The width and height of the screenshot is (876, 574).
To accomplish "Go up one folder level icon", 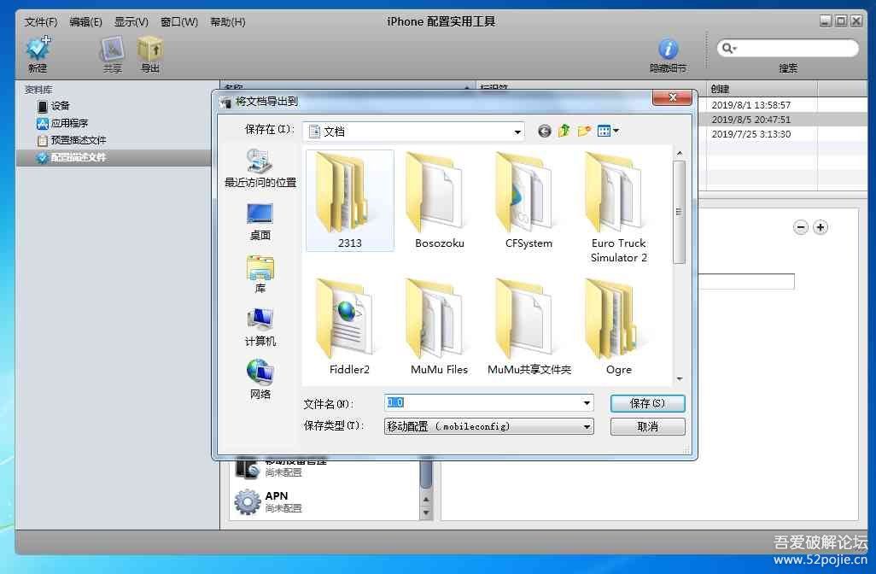I will point(564,131).
